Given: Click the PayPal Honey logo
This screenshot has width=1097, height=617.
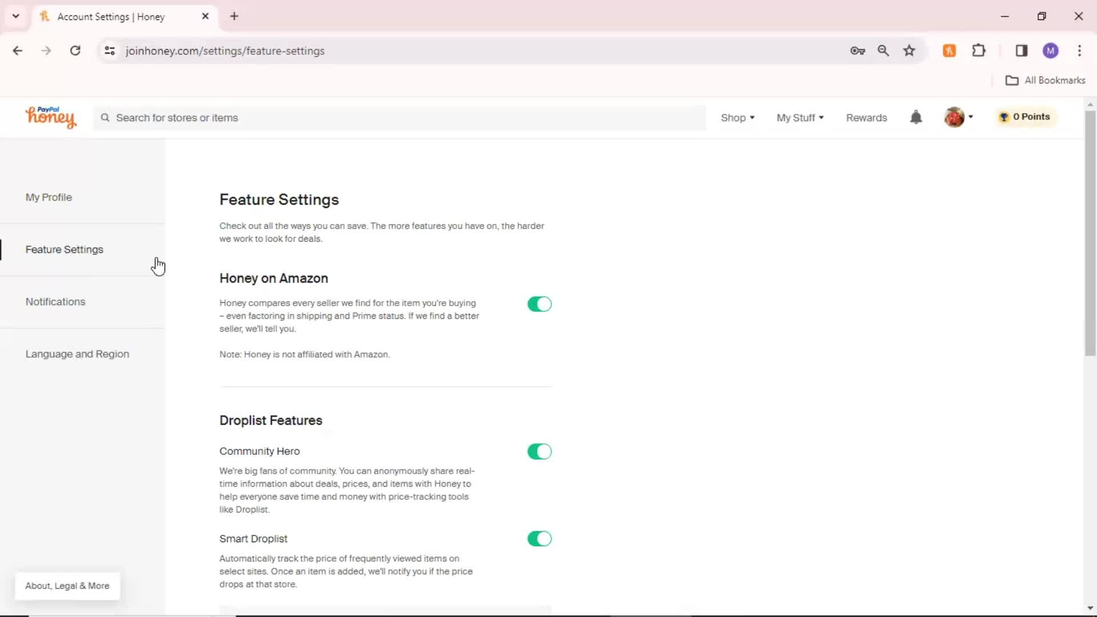Looking at the screenshot, I should (50, 117).
